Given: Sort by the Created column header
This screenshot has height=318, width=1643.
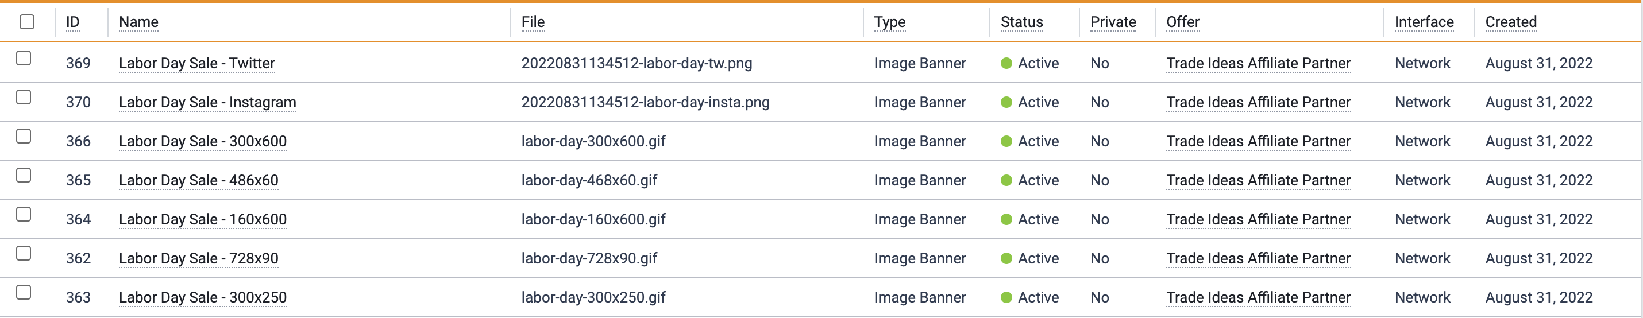Looking at the screenshot, I should 1510,22.
